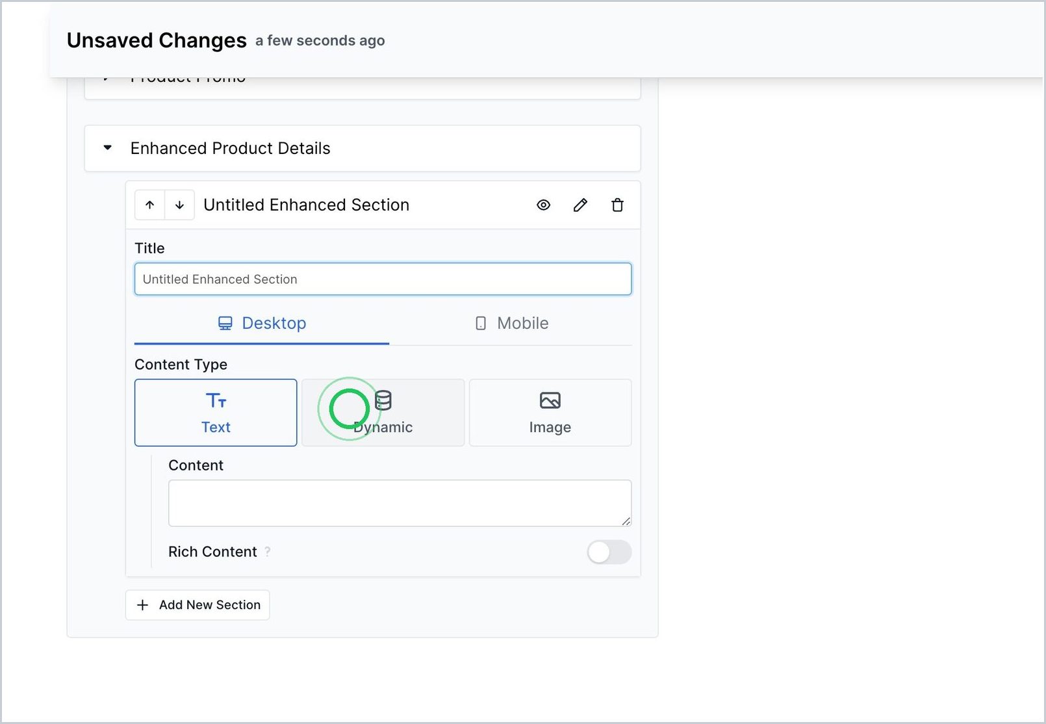The image size is (1046, 724).
Task: Add New Section button
Action: pyautogui.click(x=198, y=605)
